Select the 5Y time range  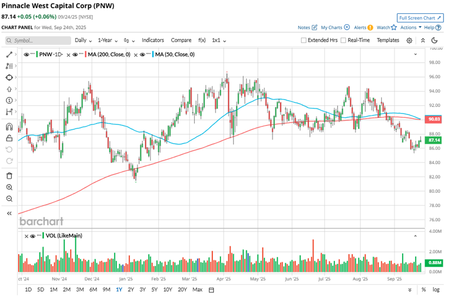tap(154, 290)
